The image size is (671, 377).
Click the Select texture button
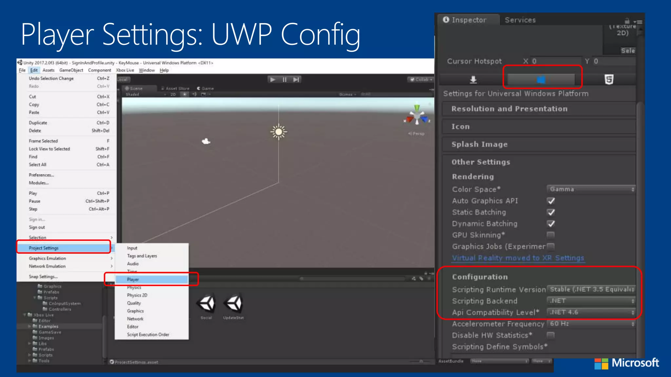tap(627, 51)
